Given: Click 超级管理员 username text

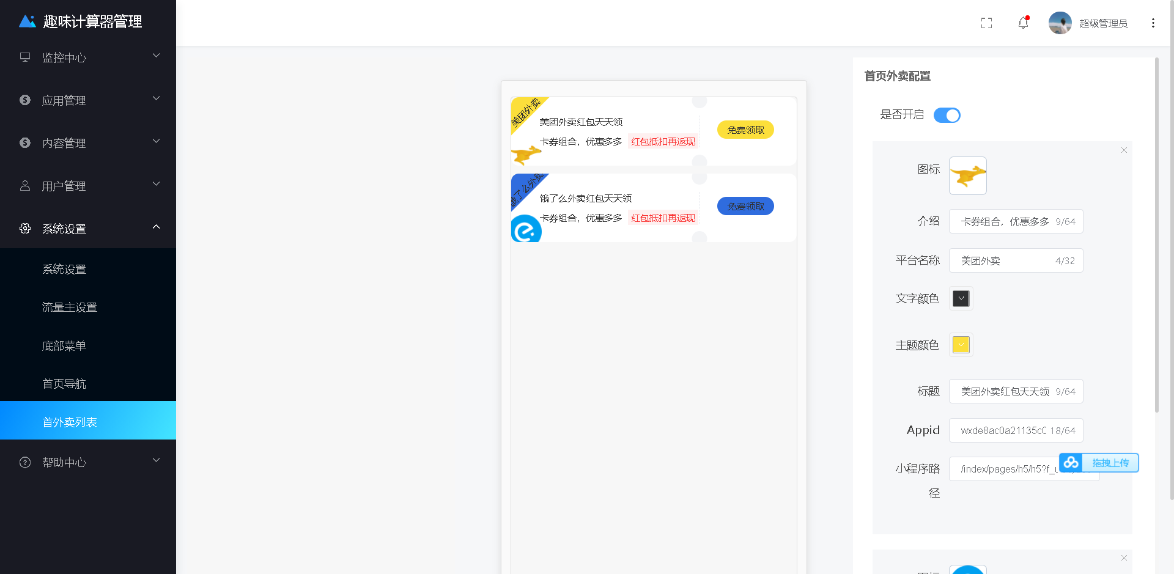Looking at the screenshot, I should click(x=1103, y=23).
